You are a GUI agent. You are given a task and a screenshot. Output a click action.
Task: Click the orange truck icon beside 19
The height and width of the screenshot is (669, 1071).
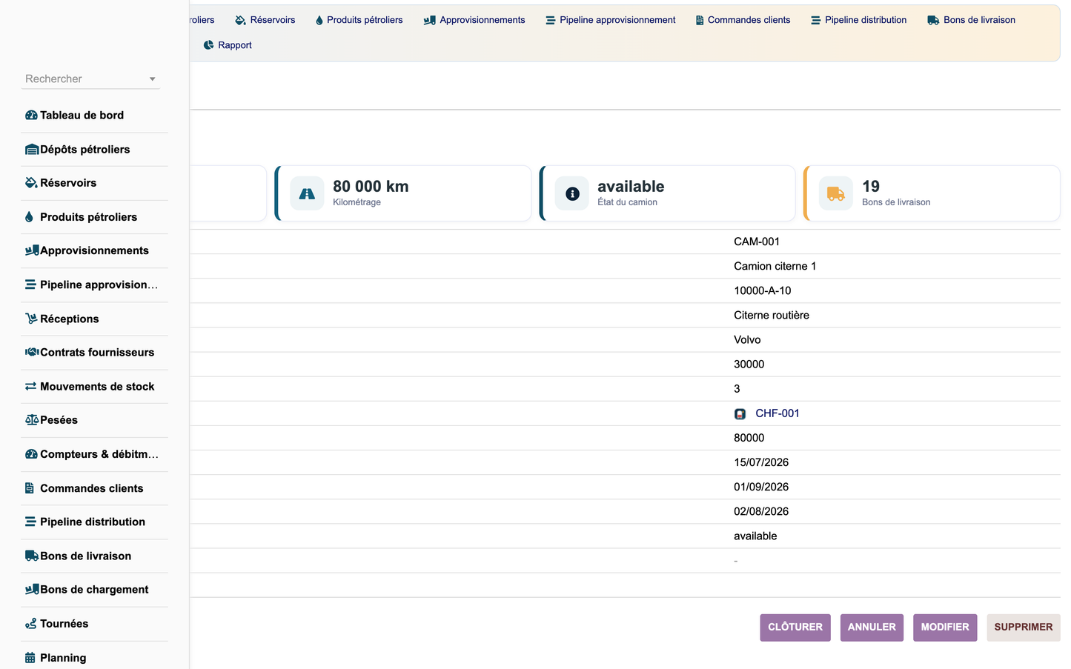pyautogui.click(x=835, y=193)
